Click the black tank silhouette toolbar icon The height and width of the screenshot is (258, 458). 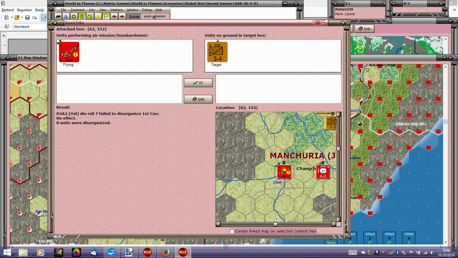pos(58,16)
